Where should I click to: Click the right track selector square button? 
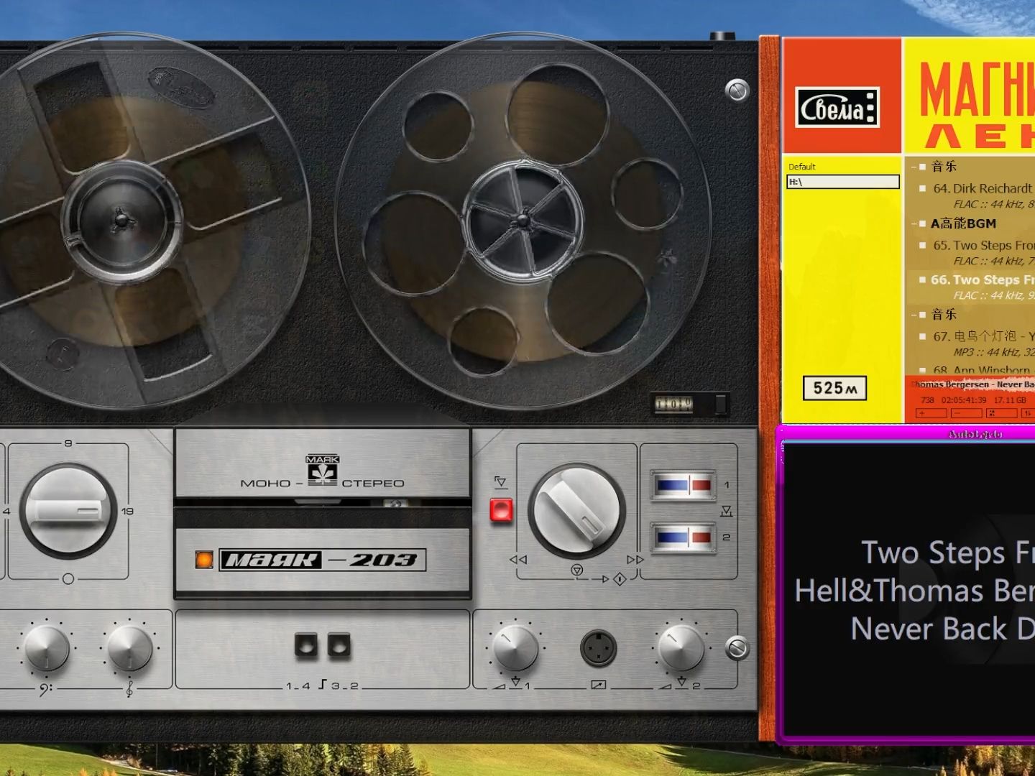pyautogui.click(x=339, y=645)
